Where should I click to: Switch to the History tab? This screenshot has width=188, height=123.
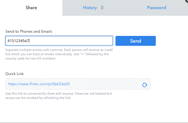point(90,8)
